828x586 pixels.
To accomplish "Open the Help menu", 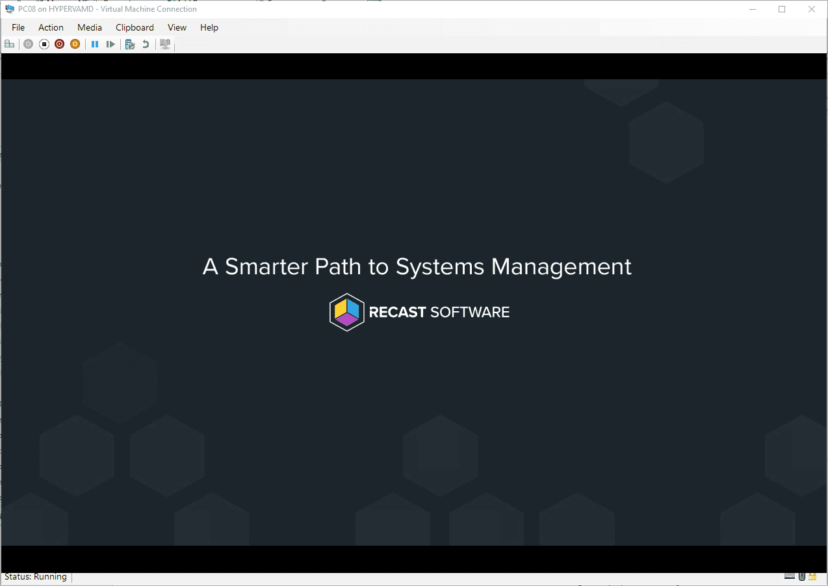I will 209,27.
